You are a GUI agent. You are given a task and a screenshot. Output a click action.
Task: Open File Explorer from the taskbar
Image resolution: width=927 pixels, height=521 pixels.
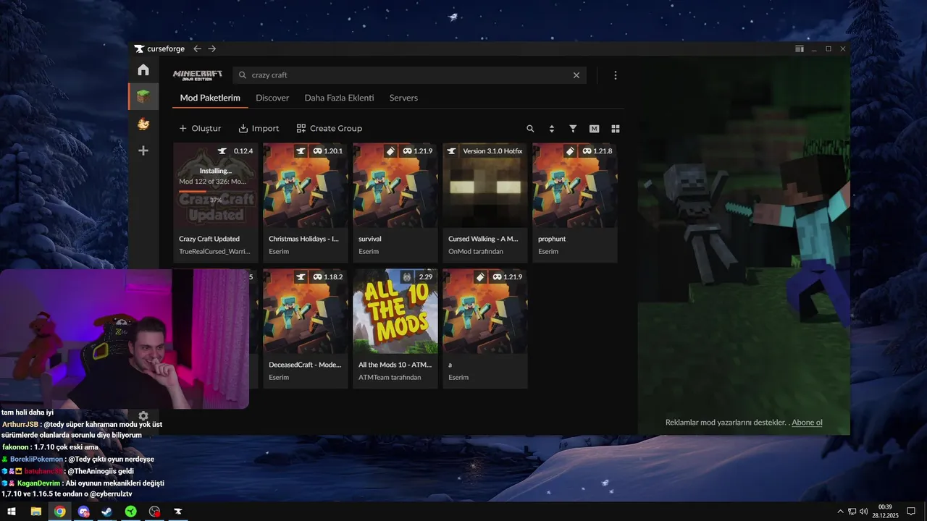click(x=35, y=512)
